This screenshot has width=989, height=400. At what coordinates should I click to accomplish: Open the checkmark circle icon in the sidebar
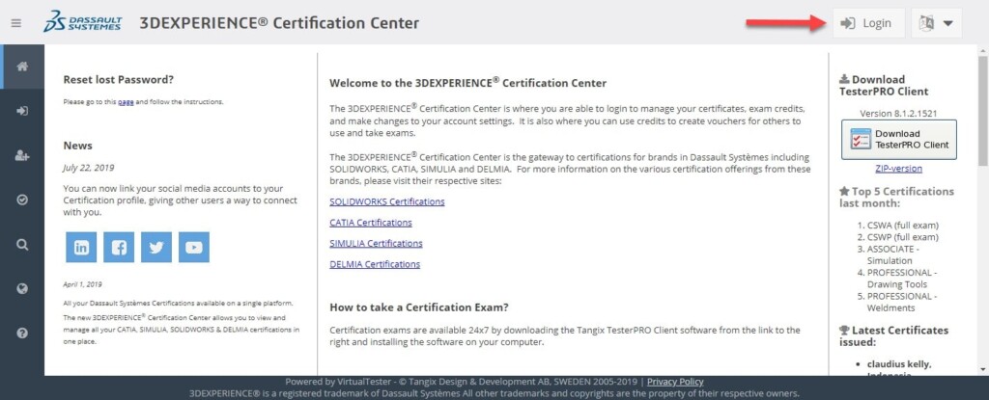(x=21, y=200)
